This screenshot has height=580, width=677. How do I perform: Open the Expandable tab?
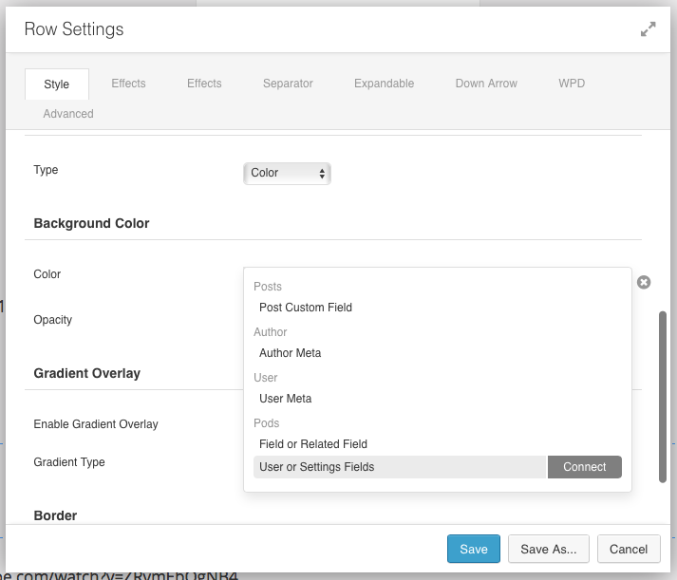[384, 84]
